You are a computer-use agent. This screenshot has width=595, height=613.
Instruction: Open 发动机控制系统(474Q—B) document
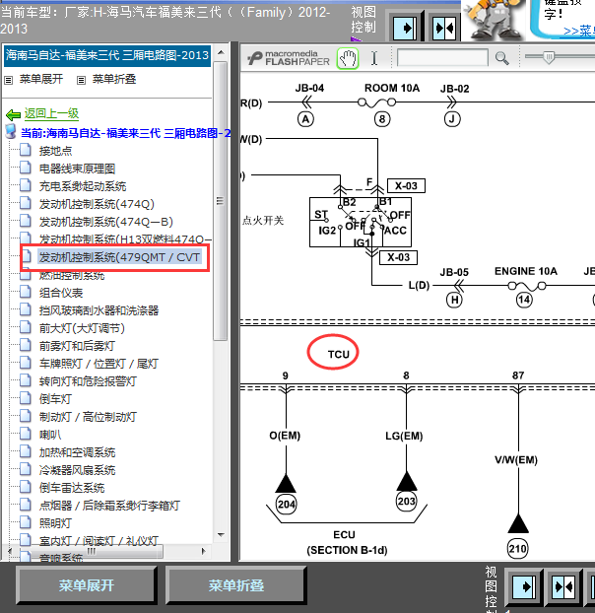pos(105,222)
